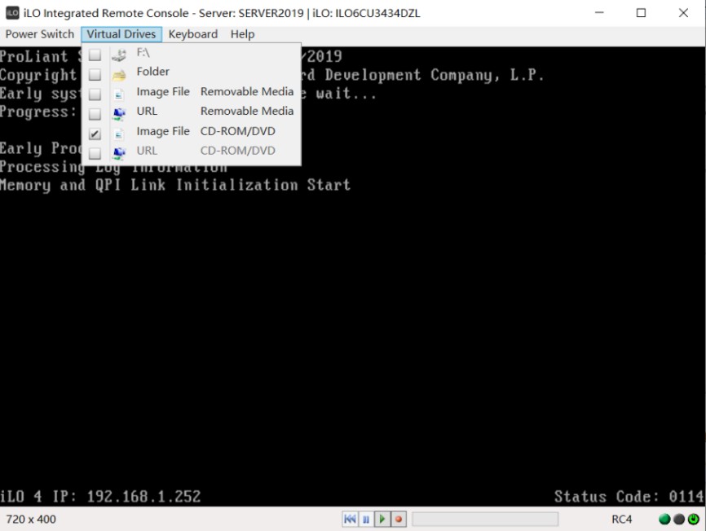Click the iLO logo in title bar
The width and height of the screenshot is (706, 531).
pyautogui.click(x=12, y=13)
